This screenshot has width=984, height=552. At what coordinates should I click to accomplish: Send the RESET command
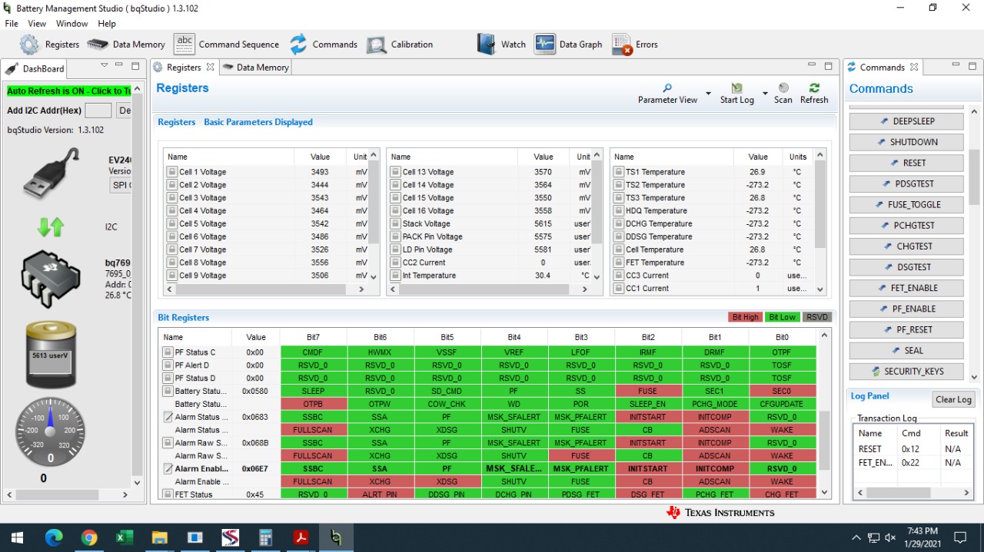(x=906, y=163)
